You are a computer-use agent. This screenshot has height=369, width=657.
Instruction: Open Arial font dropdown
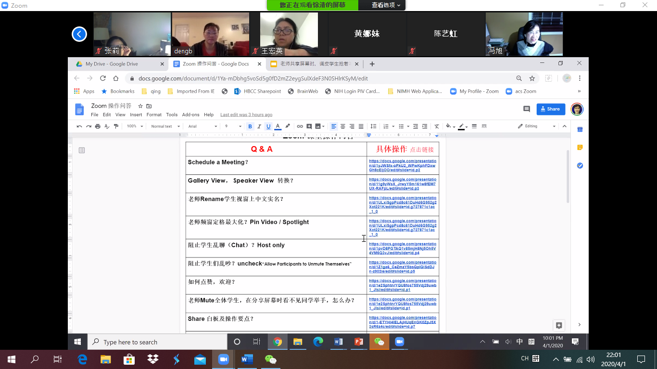pyautogui.click(x=202, y=126)
